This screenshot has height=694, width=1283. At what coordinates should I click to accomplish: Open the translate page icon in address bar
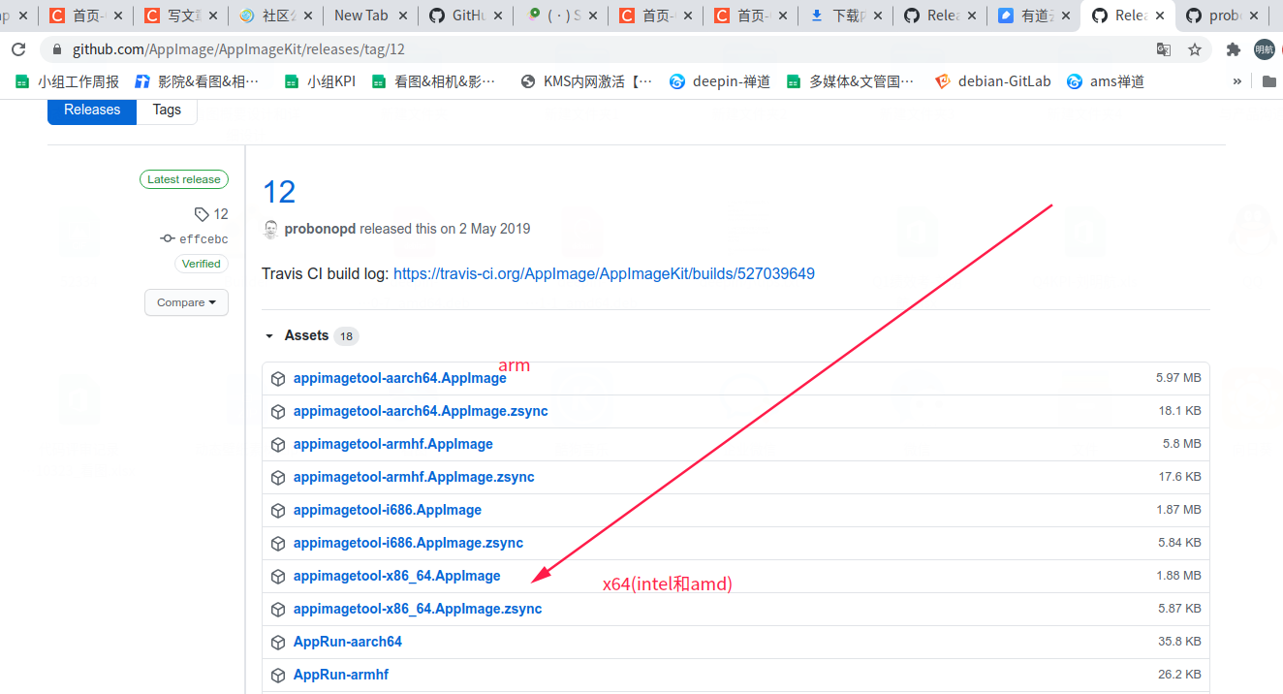tap(1164, 49)
